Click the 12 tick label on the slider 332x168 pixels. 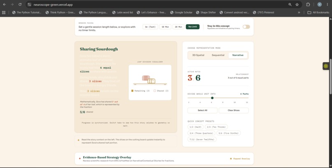coord(247,103)
